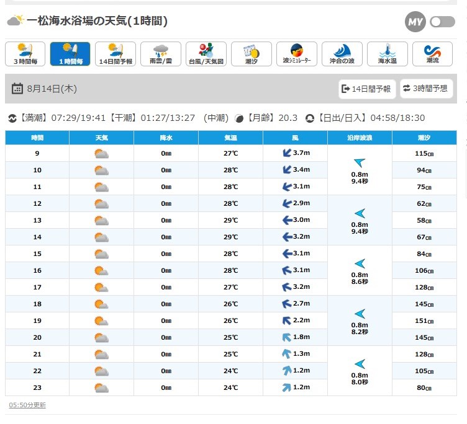This screenshot has width=467, height=424.
Task: Click the 気温 column header
Action: tap(231, 138)
